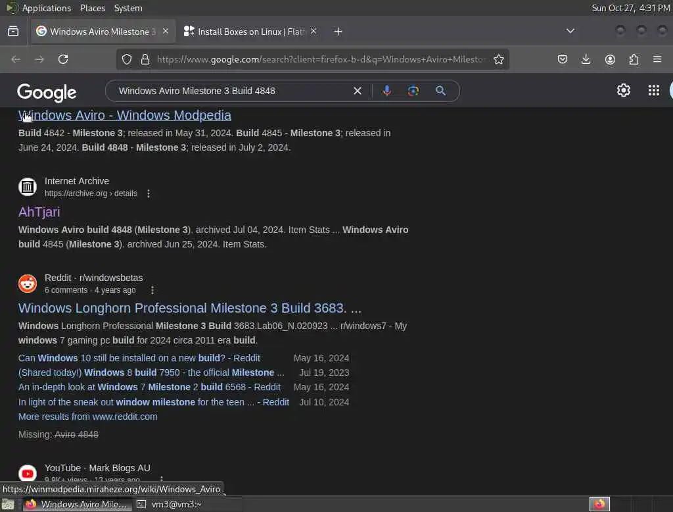The height and width of the screenshot is (512, 673).
Task: Click the Firefox back arrow button
Action: pyautogui.click(x=16, y=59)
